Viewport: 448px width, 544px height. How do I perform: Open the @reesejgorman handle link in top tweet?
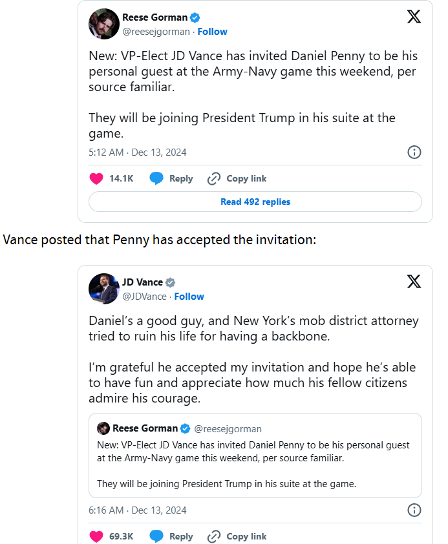156,32
